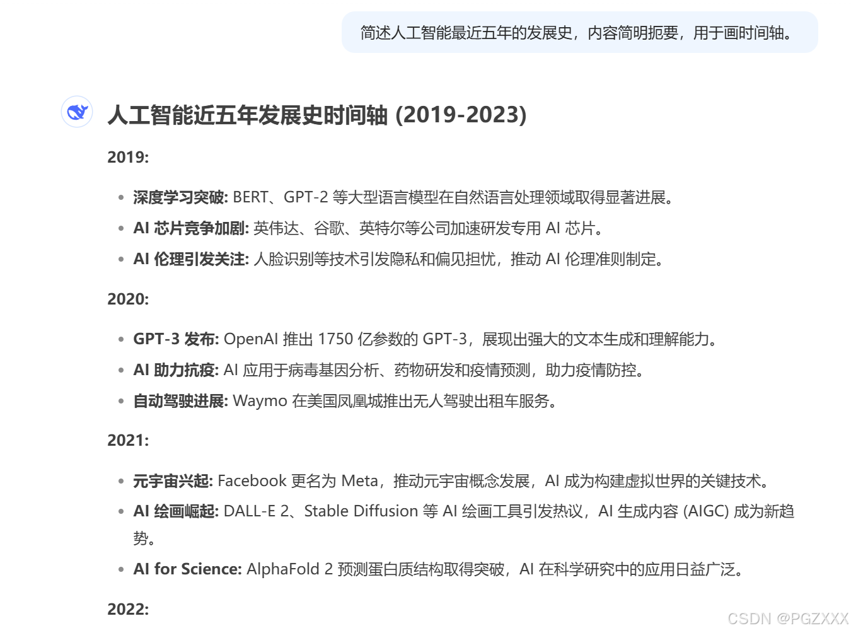The height and width of the screenshot is (633, 851).
Task: Click the "AI 绘画崛起" bullet line
Action: (464, 525)
